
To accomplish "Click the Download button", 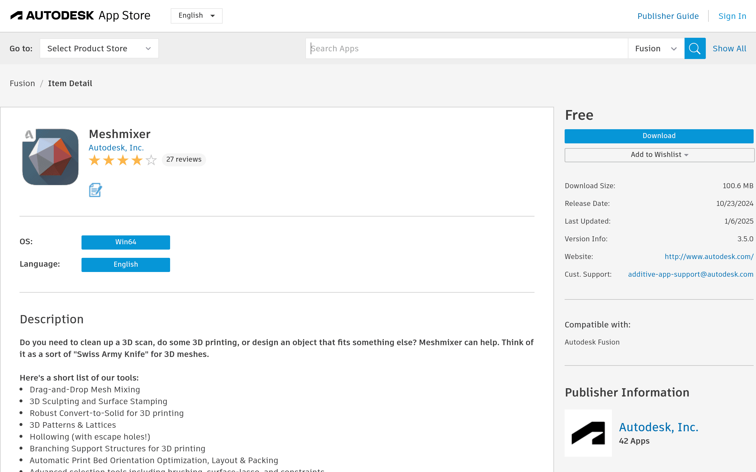I will click(659, 136).
